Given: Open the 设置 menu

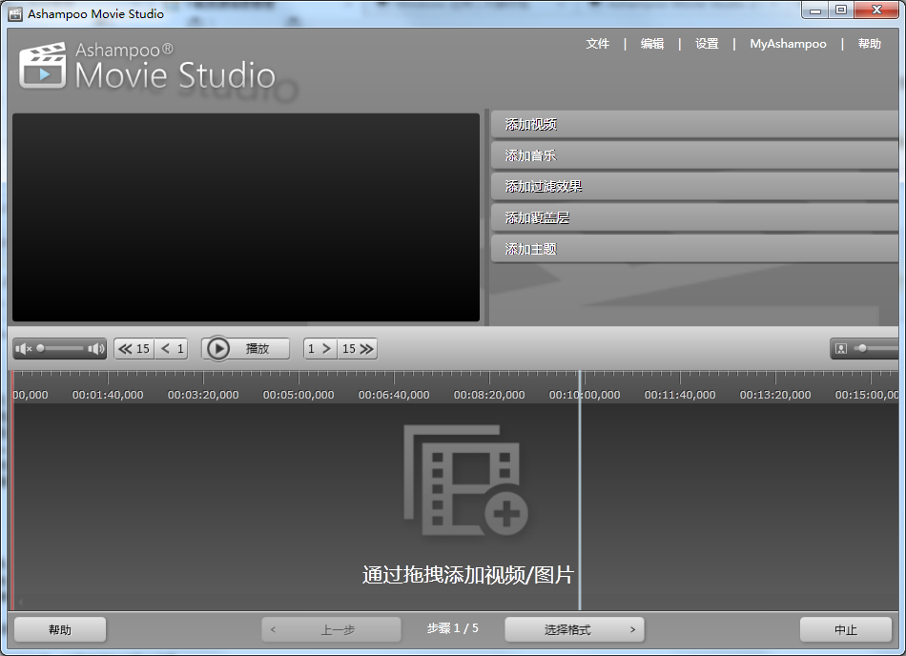Looking at the screenshot, I should coord(707,44).
